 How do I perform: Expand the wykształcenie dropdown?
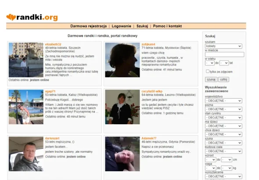(x=223, y=176)
